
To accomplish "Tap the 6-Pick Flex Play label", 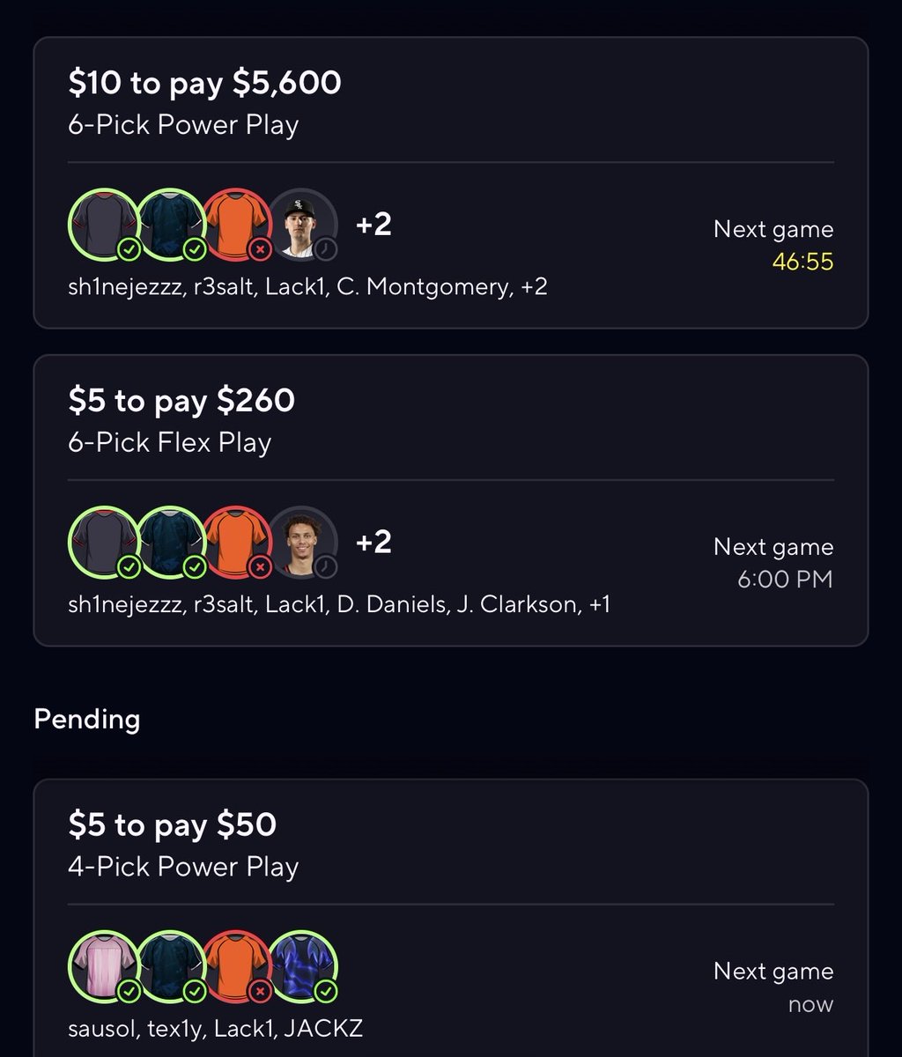I will [169, 442].
